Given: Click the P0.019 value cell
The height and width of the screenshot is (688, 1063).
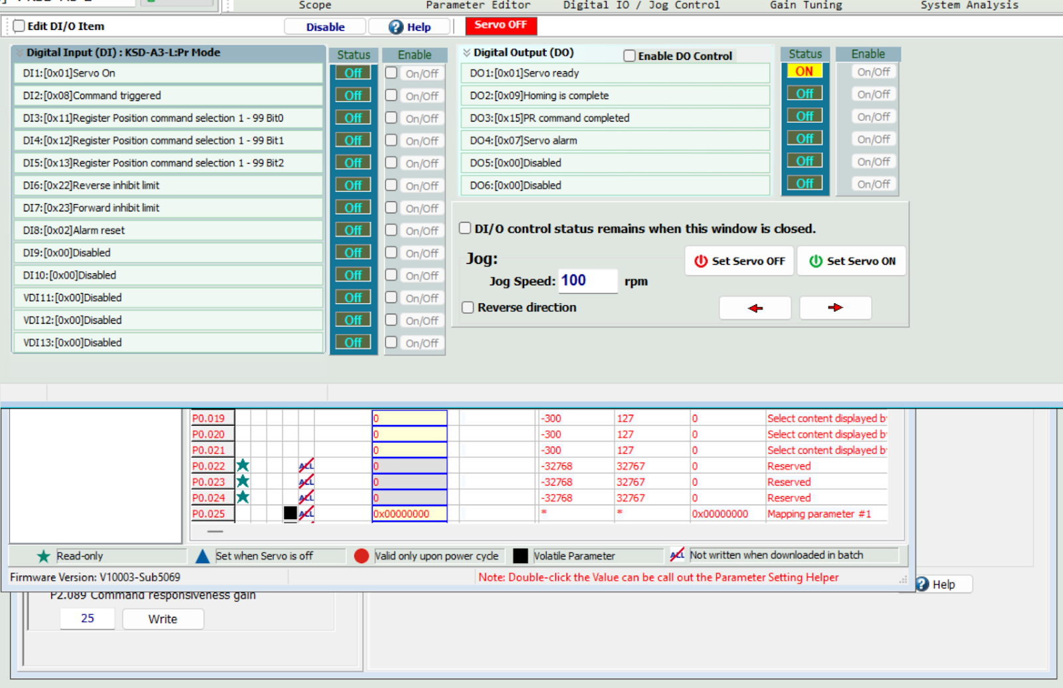Looking at the screenshot, I should point(409,418).
